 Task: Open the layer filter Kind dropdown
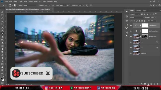point(135,14)
